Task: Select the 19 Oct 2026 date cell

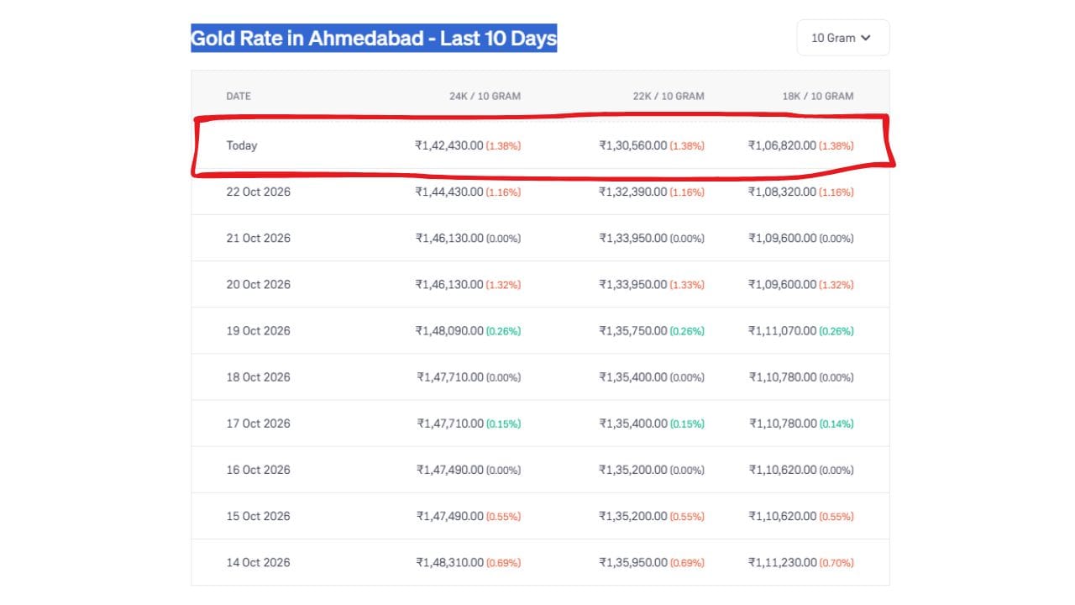Action: [258, 330]
